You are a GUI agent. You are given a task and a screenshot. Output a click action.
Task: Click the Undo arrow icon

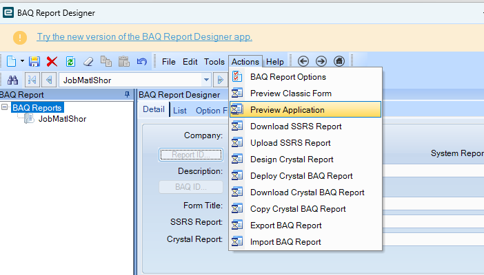pyautogui.click(x=141, y=61)
